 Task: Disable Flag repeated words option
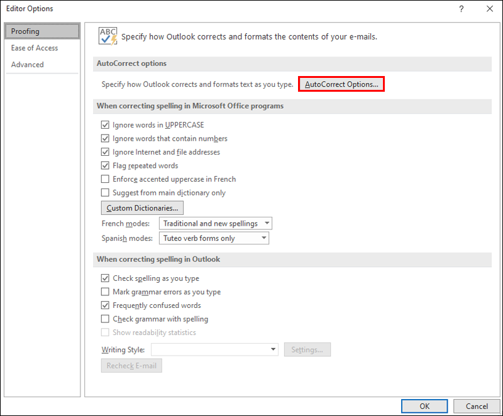pyautogui.click(x=106, y=166)
